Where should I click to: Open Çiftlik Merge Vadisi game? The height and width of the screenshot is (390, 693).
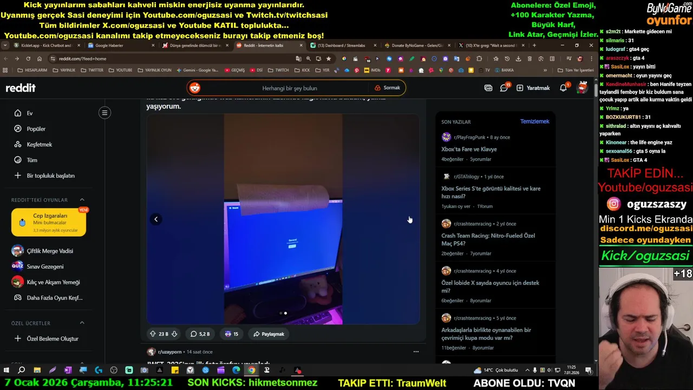(49, 251)
